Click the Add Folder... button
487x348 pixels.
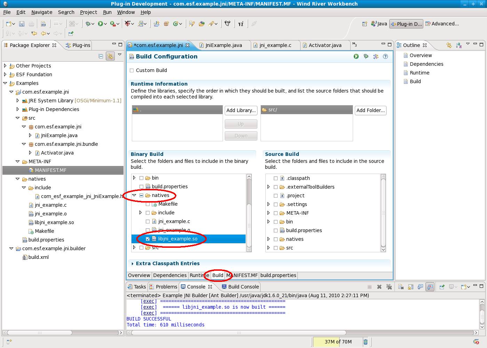click(x=370, y=110)
